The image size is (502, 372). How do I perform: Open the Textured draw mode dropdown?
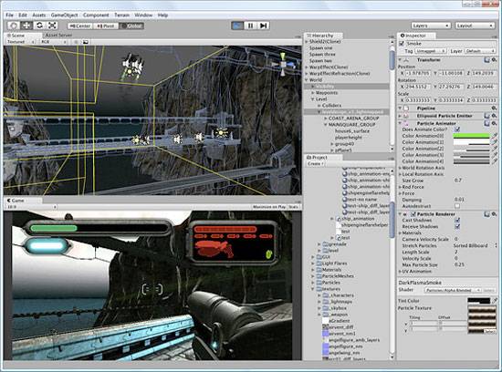point(21,42)
